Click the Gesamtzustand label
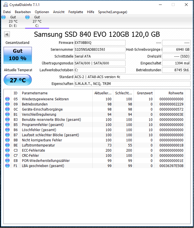194x228 pixels. [17, 42]
